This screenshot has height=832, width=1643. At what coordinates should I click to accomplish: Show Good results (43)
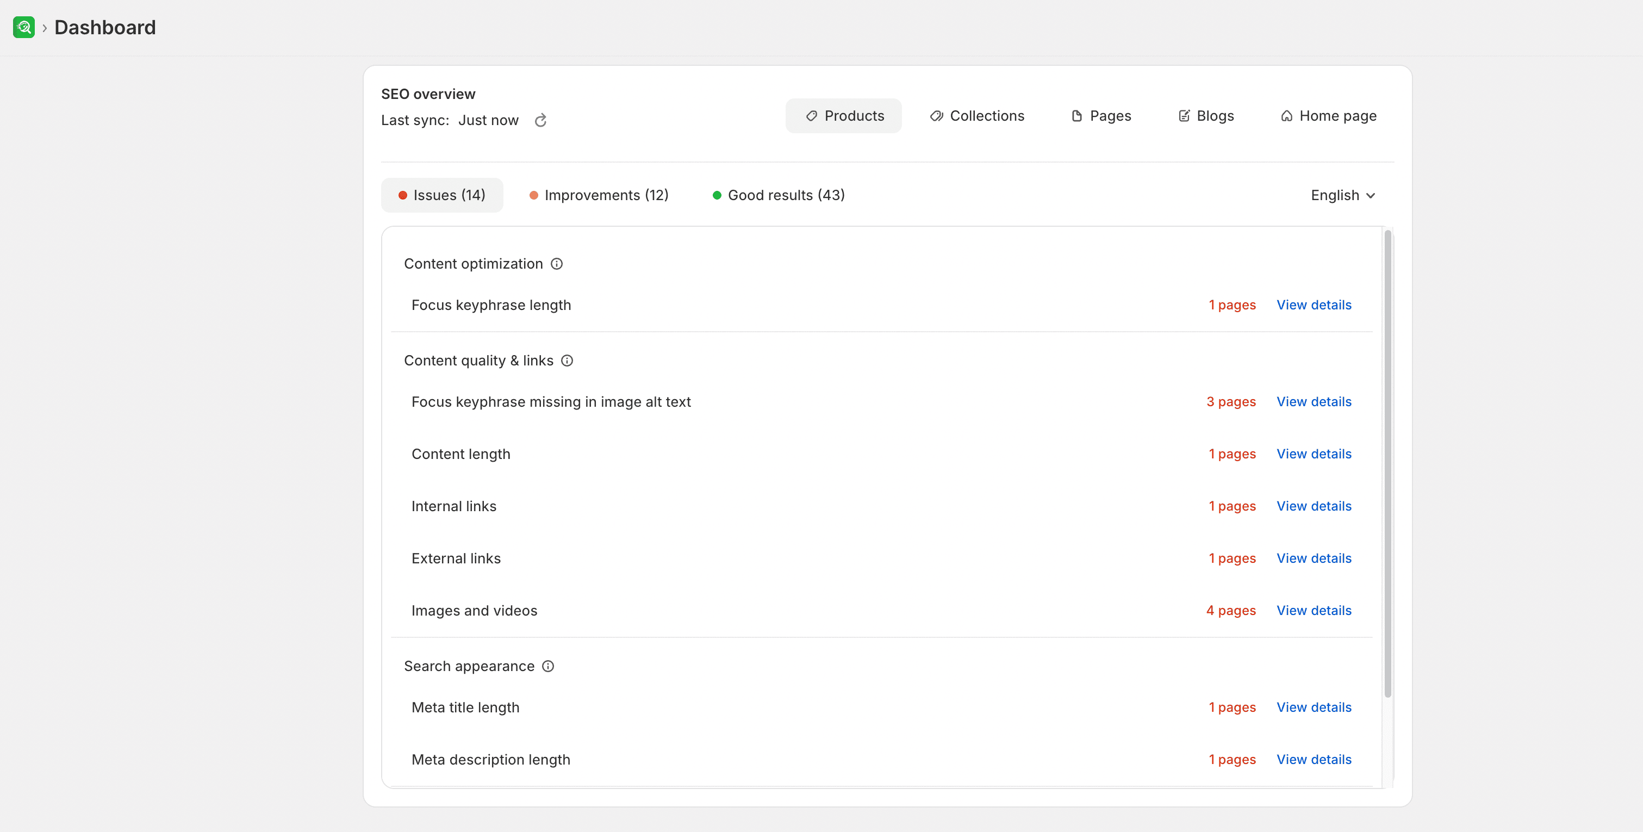[x=779, y=195]
